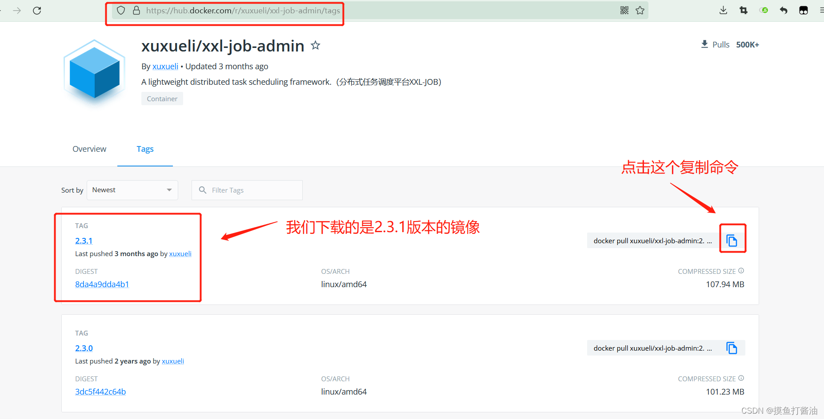Open the xuxueli author link in header

click(165, 67)
